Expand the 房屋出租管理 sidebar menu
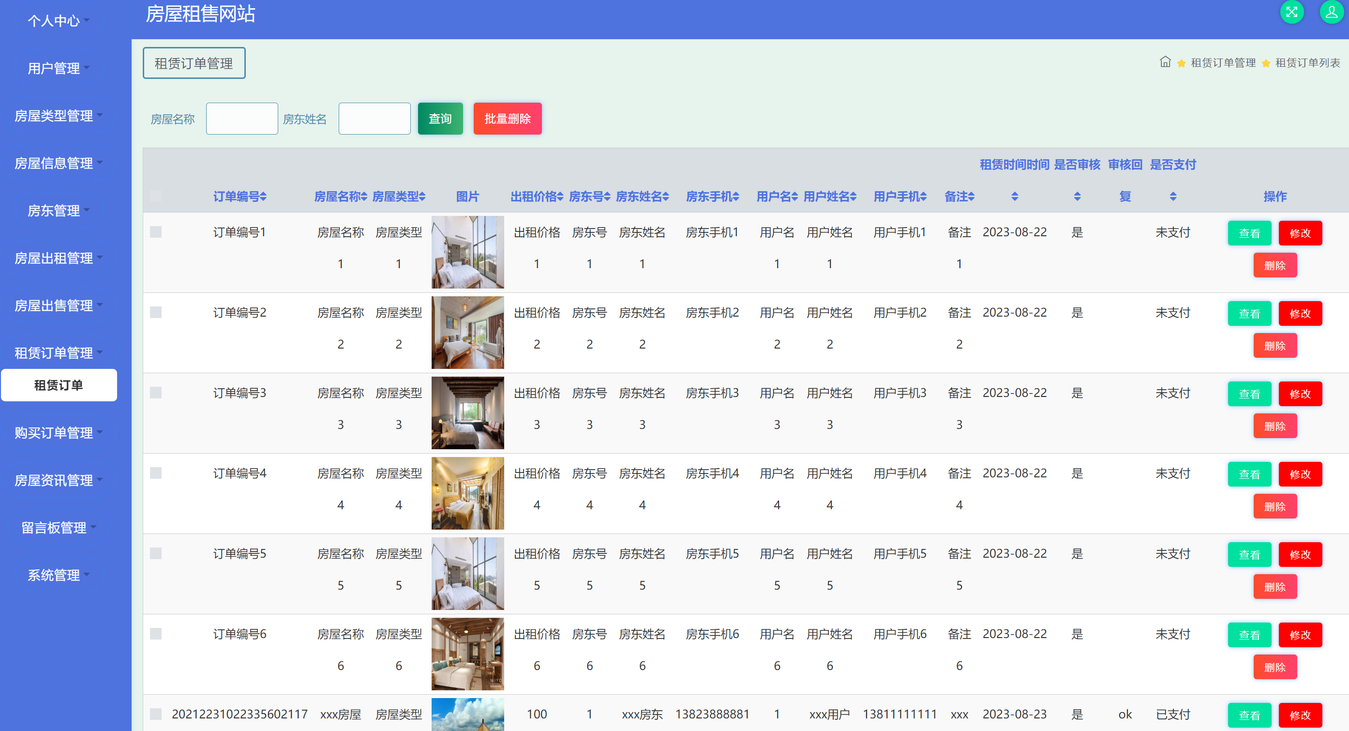Viewport: 1349px width, 731px height. click(58, 258)
